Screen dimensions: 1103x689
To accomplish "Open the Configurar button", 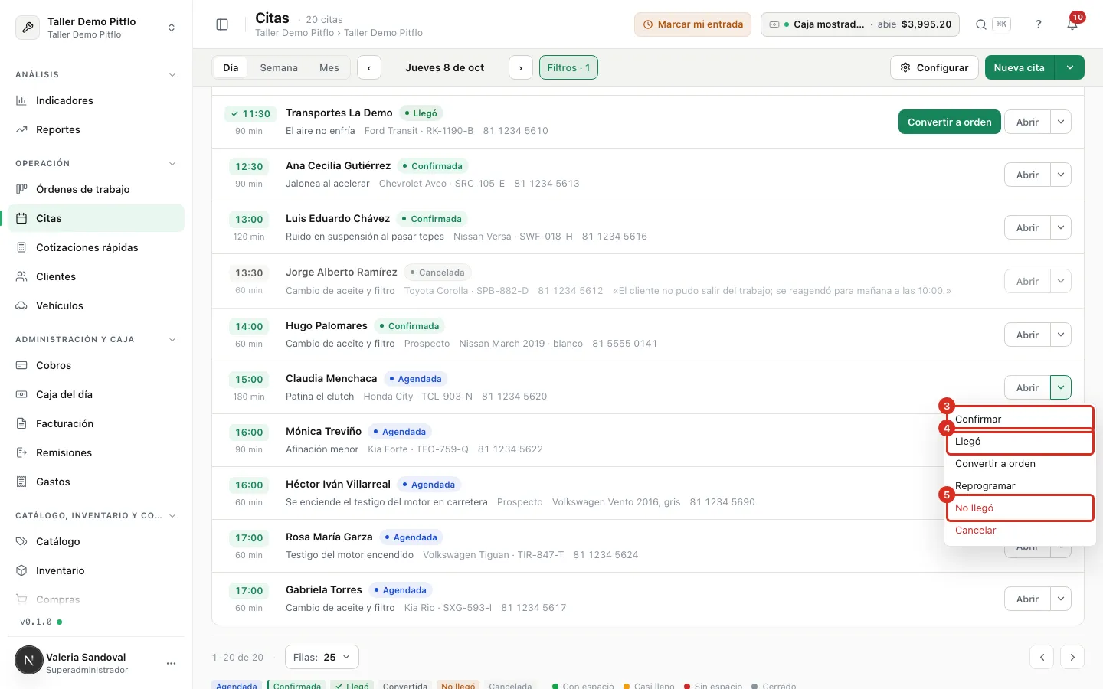I will pyautogui.click(x=934, y=67).
